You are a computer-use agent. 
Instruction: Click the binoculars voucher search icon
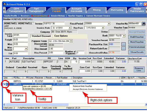point(143,24)
